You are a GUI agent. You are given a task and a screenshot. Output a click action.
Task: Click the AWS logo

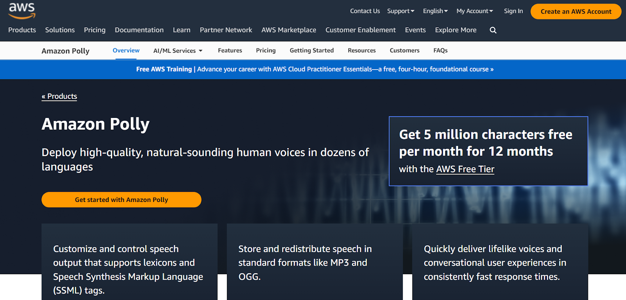pyautogui.click(x=22, y=11)
